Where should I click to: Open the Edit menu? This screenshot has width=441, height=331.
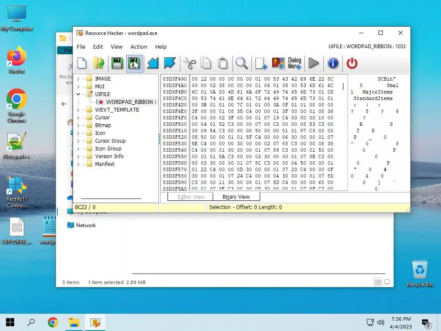(98, 47)
